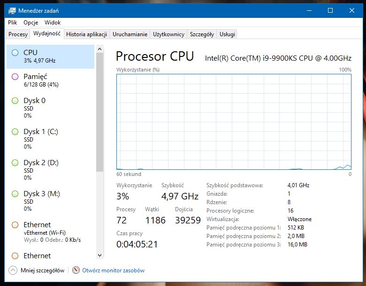This screenshot has height=286, width=366.
Task: Switch to the Procesy tab
Action: [18, 34]
